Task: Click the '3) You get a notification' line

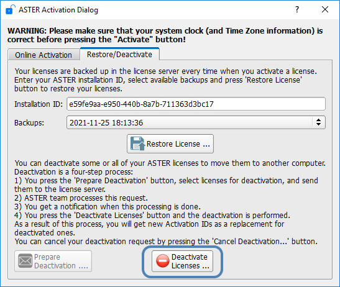Action: tap(108, 207)
